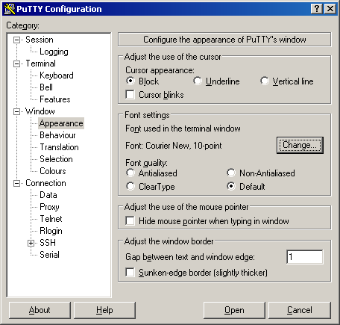This screenshot has height=325, width=340.
Task: Collapse the Terminal tree node
Action: [16, 64]
